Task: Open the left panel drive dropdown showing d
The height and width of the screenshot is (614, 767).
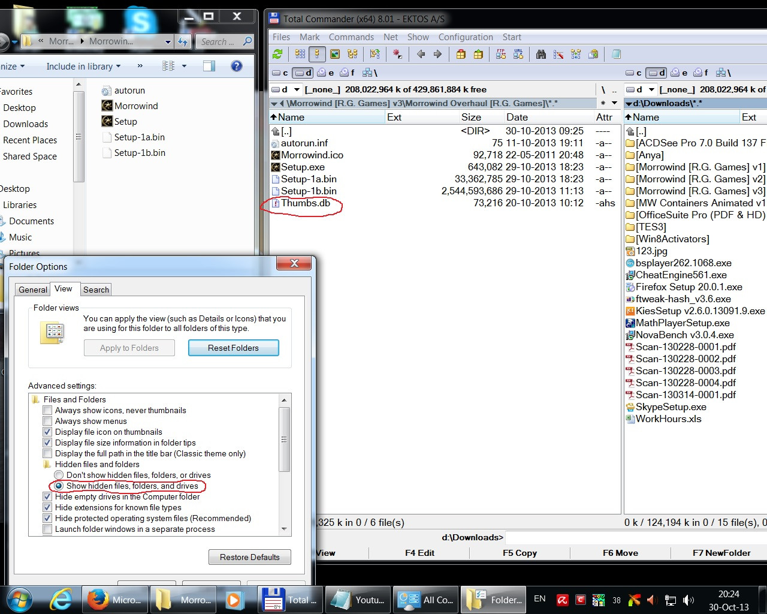Action: (x=286, y=89)
